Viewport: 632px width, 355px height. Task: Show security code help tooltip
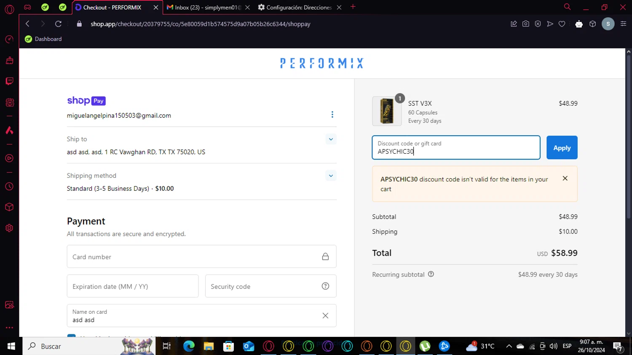point(325,286)
